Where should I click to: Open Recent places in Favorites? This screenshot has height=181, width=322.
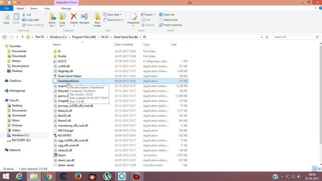(20, 66)
